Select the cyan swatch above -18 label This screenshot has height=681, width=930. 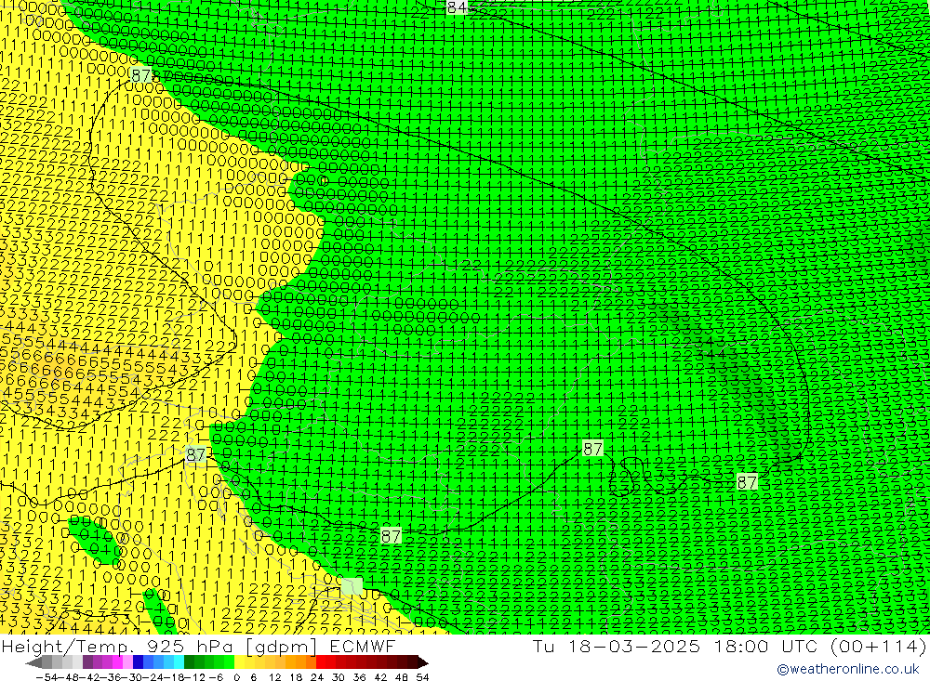(x=179, y=662)
